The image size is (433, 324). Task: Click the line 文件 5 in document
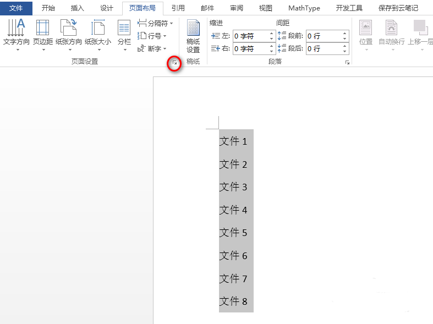[x=233, y=233]
